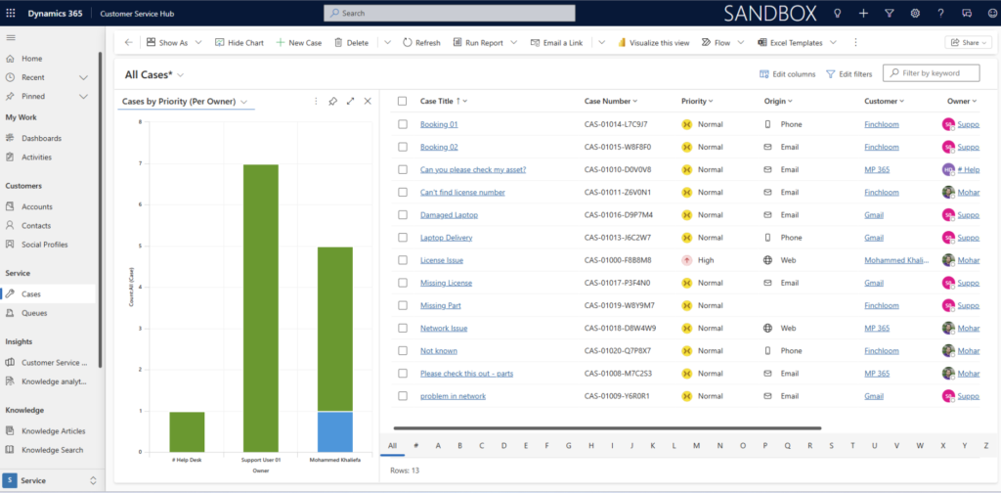
Task: Check the Booking 01 row checkbox
Action: point(403,124)
